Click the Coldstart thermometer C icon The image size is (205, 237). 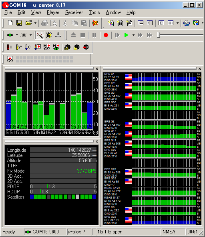click(28, 47)
